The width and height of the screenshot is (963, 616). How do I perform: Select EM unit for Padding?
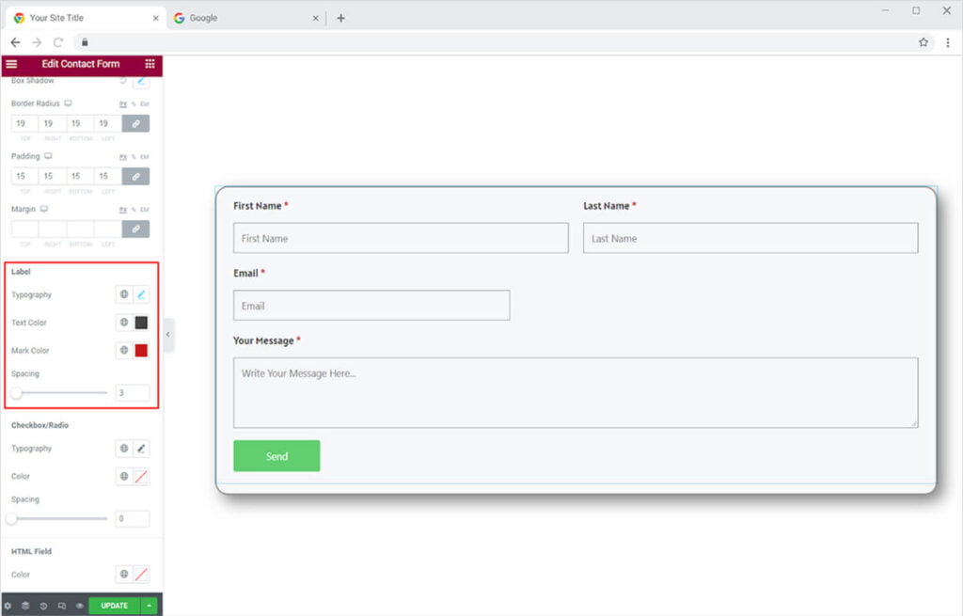[x=145, y=157]
